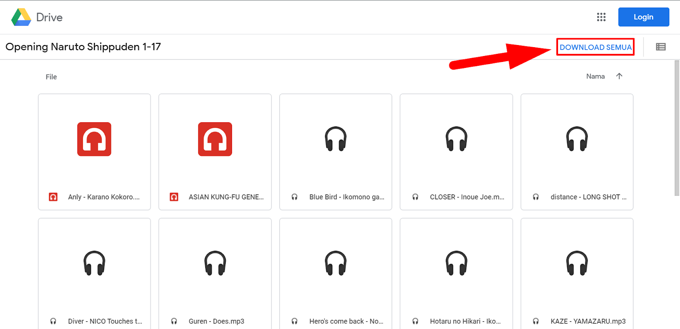Open the Google apps grid menu
Image resolution: width=680 pixels, height=329 pixels.
601,17
